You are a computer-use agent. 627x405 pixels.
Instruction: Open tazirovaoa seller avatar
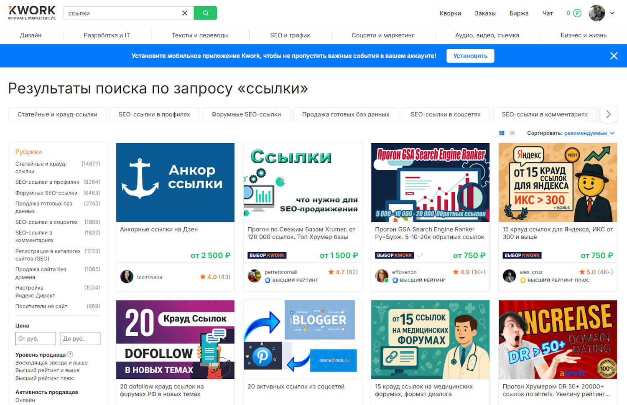coord(127,276)
